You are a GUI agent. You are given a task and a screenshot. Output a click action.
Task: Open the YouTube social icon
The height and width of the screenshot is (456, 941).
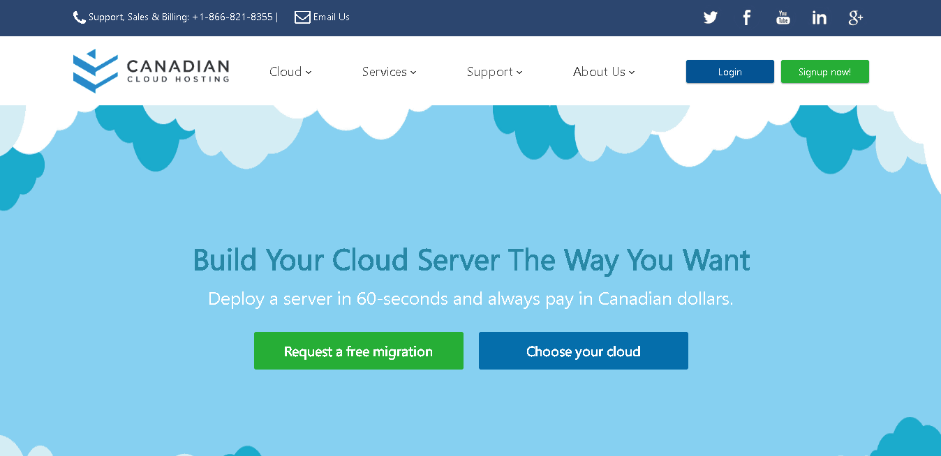click(783, 17)
